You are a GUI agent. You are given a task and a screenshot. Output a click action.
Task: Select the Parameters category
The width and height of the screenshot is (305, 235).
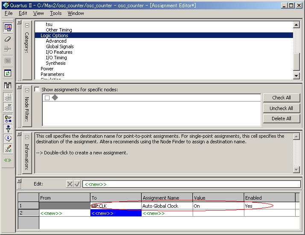click(52, 74)
